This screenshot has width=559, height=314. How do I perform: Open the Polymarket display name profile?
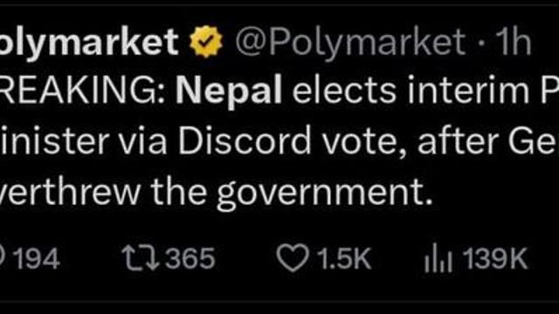coord(89,43)
